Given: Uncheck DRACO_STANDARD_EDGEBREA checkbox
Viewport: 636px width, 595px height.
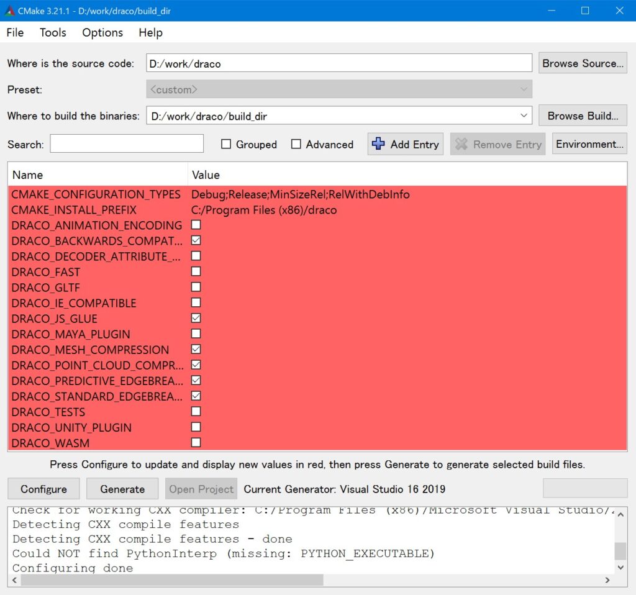Looking at the screenshot, I should click(196, 396).
